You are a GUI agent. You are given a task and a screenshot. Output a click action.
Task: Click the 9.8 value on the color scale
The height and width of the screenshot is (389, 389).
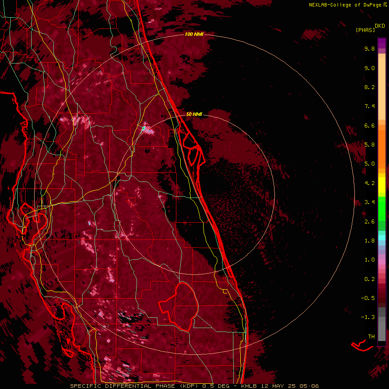(370, 48)
